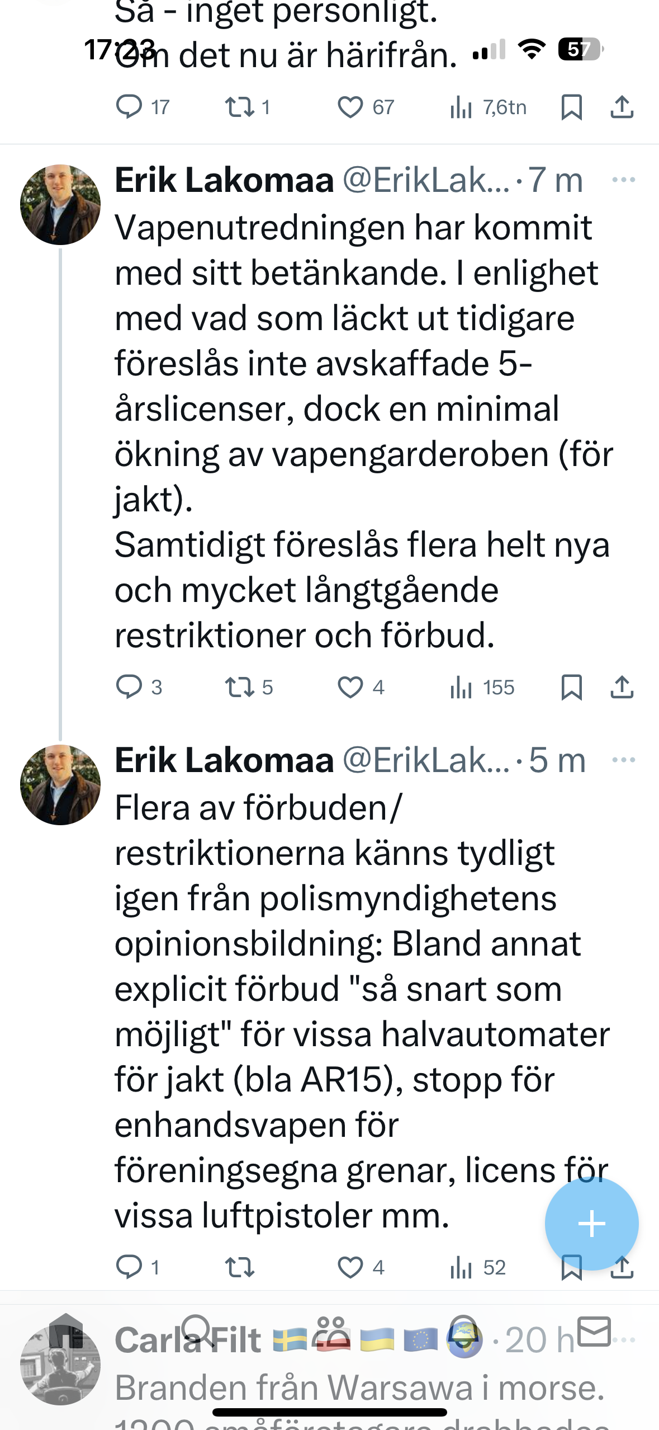The height and width of the screenshot is (1430, 659).
Task: Repost the tweet about AR15 halvautomater
Action: click(x=239, y=1267)
